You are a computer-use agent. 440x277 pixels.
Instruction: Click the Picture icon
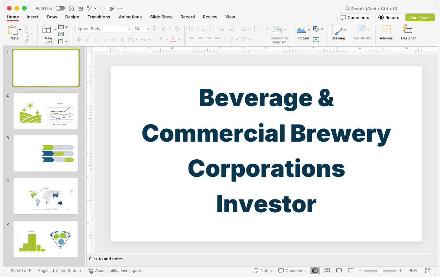point(301,30)
